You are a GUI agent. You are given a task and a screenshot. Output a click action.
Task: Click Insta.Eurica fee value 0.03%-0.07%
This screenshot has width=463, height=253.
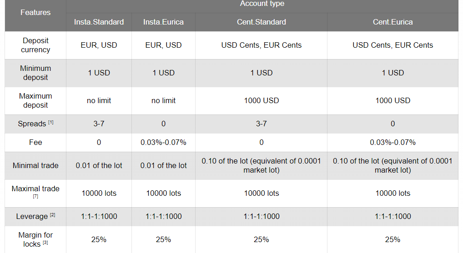coord(164,143)
